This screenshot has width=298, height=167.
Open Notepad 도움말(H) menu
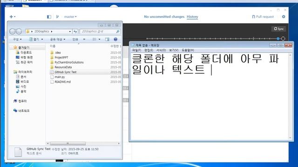[188, 50]
